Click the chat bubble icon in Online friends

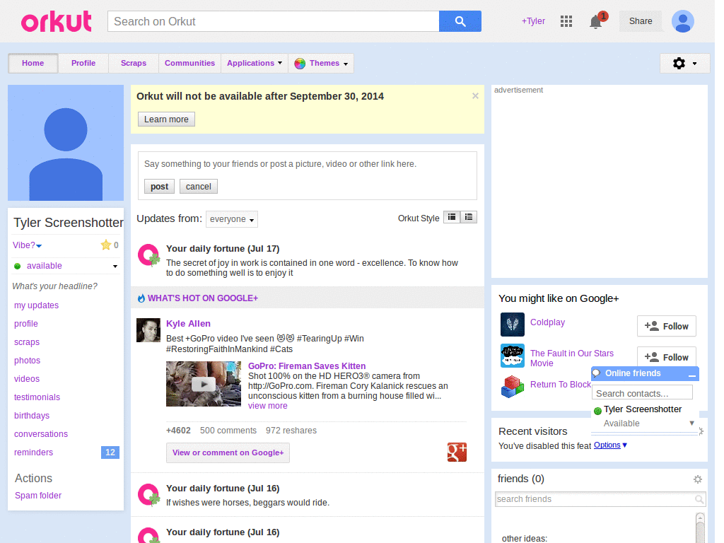pyautogui.click(x=597, y=373)
